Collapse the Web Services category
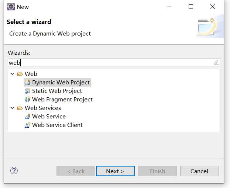230x188 pixels. (x=13, y=108)
